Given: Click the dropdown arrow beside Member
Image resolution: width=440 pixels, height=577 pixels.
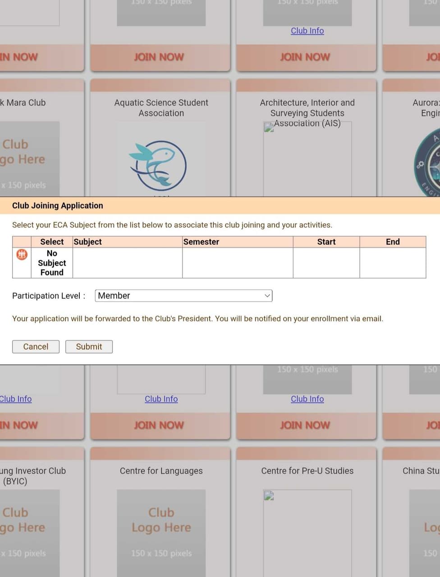Looking at the screenshot, I should click(x=267, y=296).
